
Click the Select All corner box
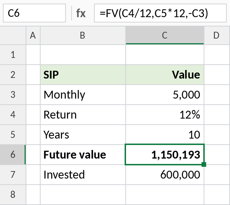[13, 35]
